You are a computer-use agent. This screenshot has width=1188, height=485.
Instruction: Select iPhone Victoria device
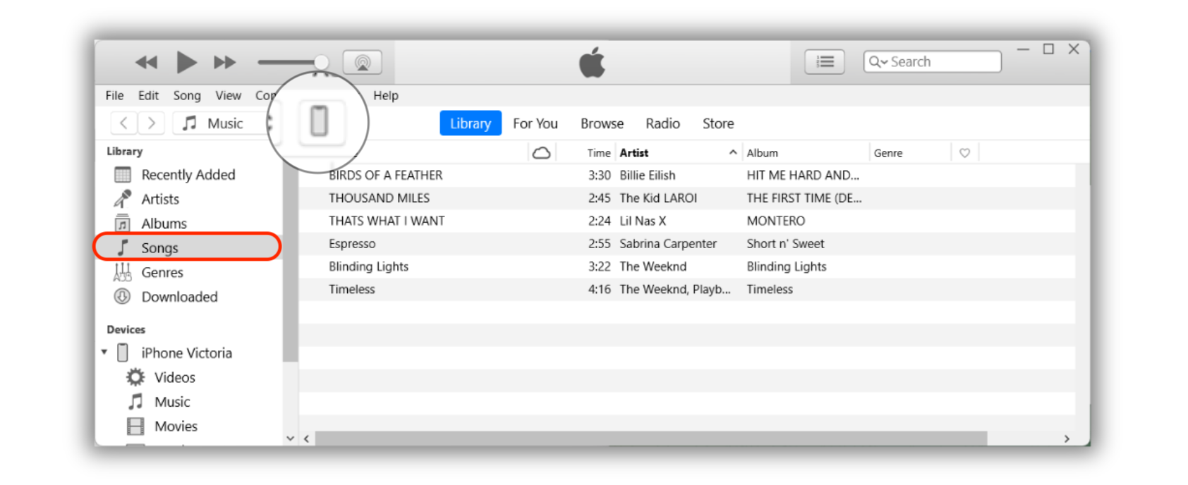click(x=186, y=352)
